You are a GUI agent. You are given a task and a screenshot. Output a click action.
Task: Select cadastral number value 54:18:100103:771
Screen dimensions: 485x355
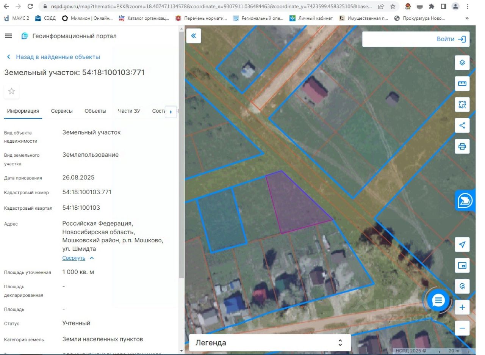pyautogui.click(x=87, y=192)
